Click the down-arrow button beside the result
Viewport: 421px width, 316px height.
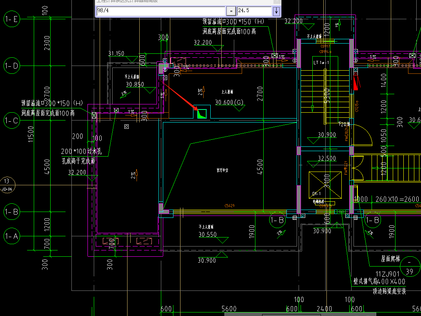(x=276, y=11)
